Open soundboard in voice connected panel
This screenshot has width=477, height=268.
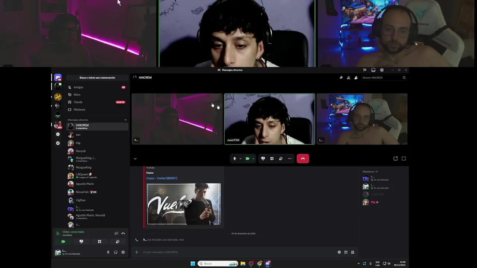coord(118,242)
